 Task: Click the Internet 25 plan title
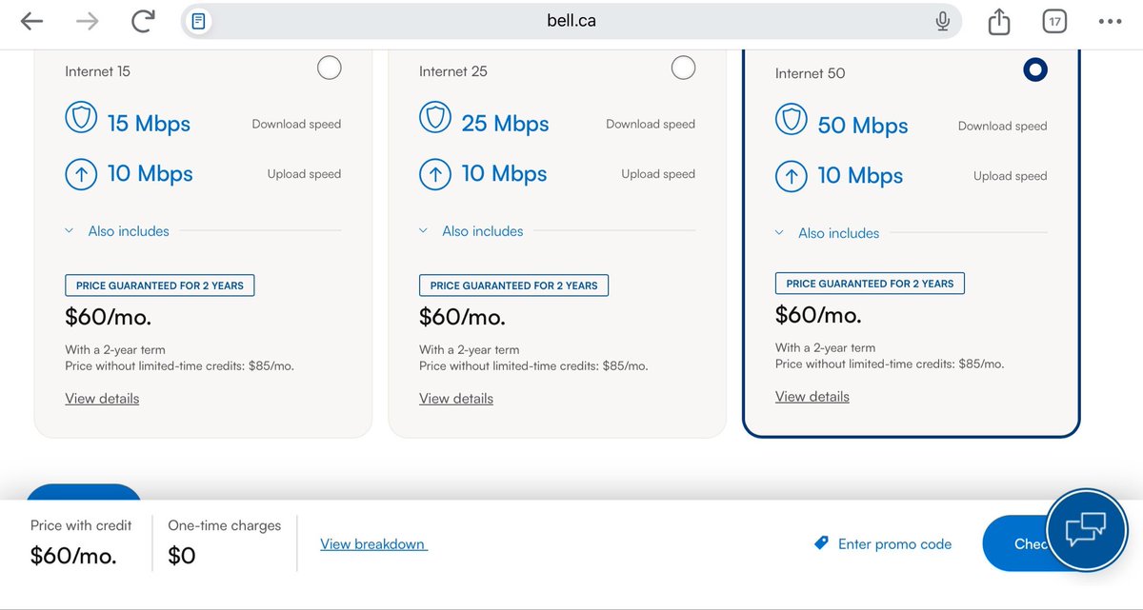tap(452, 71)
